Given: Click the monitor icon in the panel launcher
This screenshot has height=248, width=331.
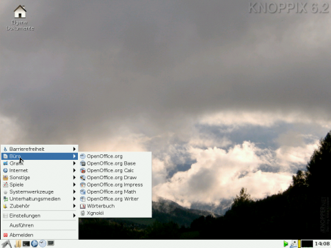Looking at the screenshot, I should (x=50, y=243).
